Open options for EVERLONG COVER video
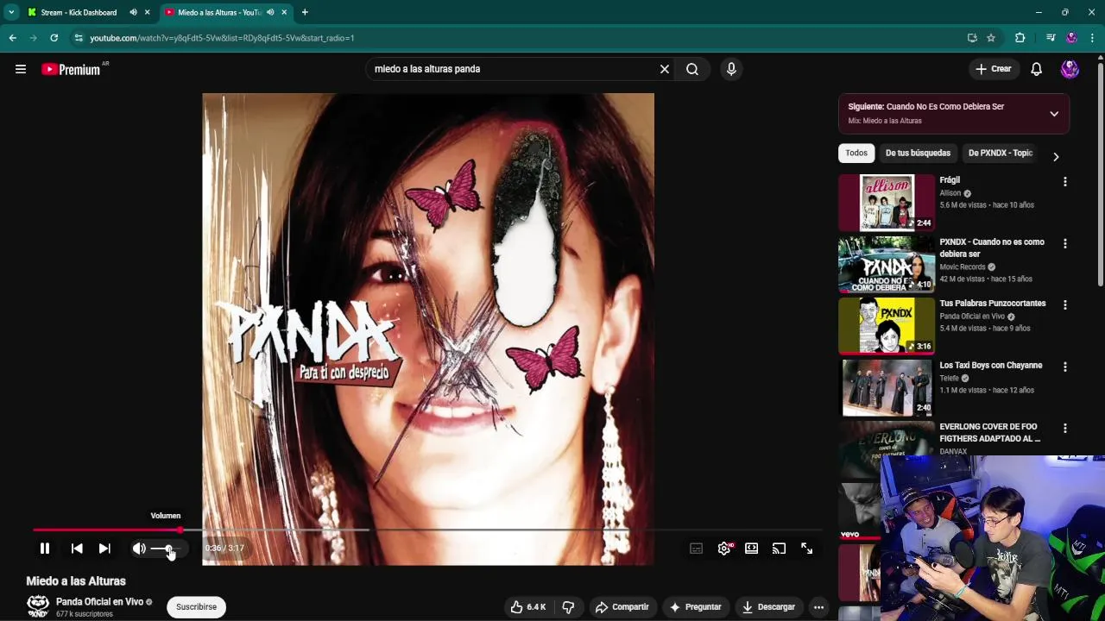This screenshot has width=1105, height=621. click(x=1065, y=429)
